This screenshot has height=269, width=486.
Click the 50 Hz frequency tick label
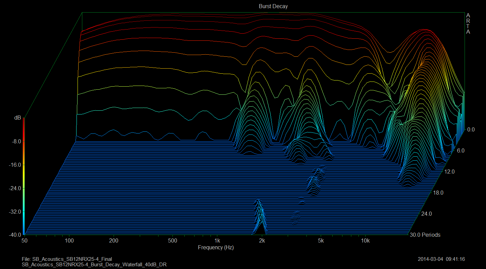pos(24,241)
